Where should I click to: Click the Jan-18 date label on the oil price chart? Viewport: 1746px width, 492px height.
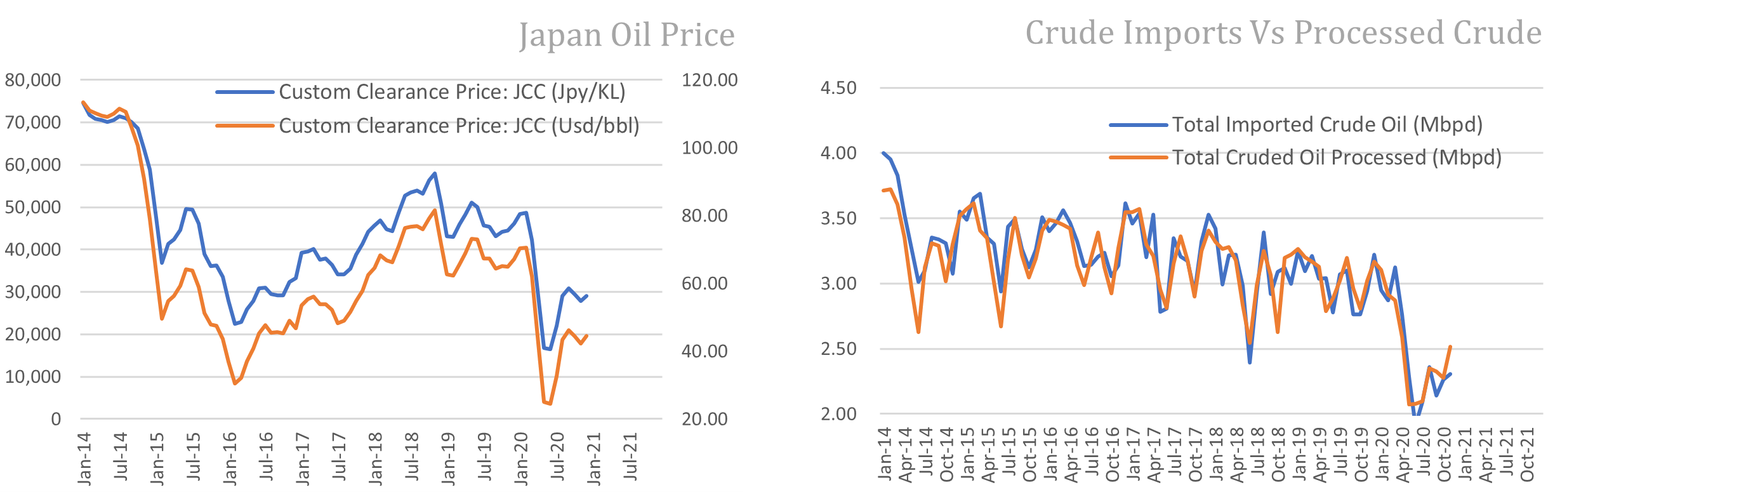[376, 458]
